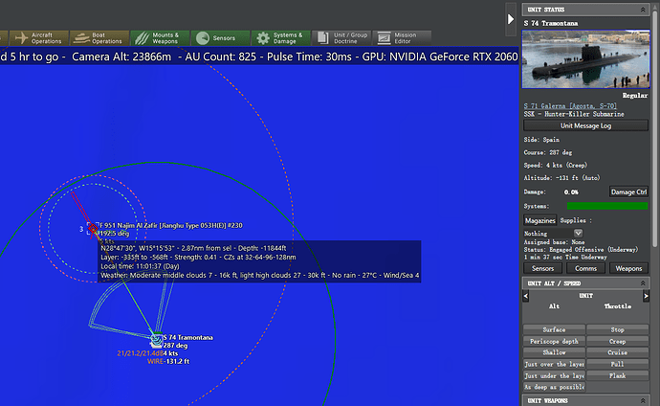Click the white play arrow beside Unit Status
The height and width of the screenshot is (406, 660).
point(510,19)
